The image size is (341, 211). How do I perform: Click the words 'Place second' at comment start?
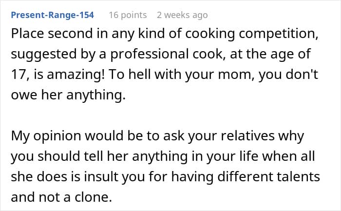click(x=43, y=36)
